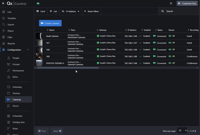Open the IP Address sort dropdown
Viewport: 200px width, 135px height.
click(x=70, y=12)
